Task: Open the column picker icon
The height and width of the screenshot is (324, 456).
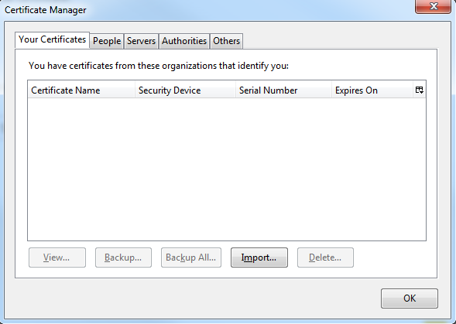Action: pyautogui.click(x=419, y=90)
